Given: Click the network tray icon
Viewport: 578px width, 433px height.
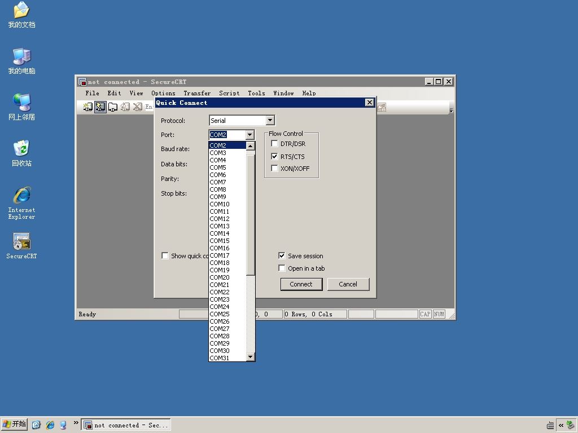Looking at the screenshot, I should pos(571,425).
